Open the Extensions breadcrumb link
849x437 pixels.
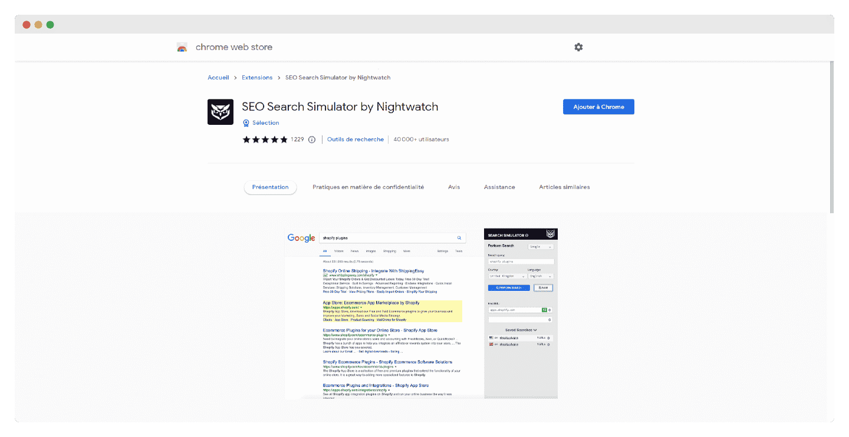(257, 78)
